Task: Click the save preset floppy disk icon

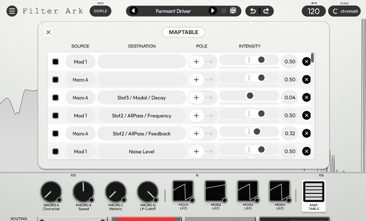Action: 233,11
